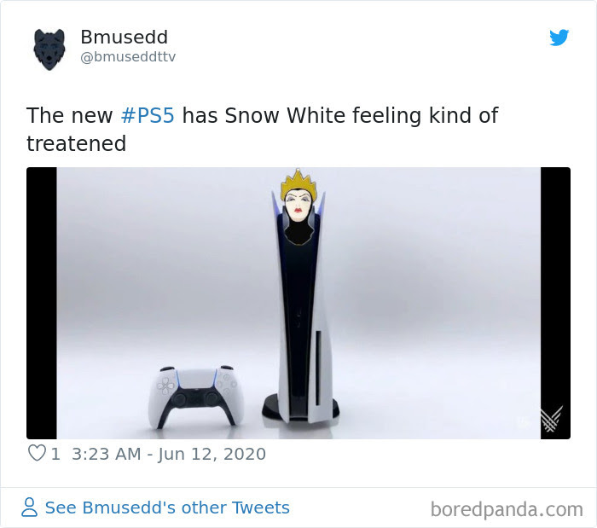The image size is (597, 528).
Task: Click the Bmusedd display name
Action: click(x=125, y=37)
